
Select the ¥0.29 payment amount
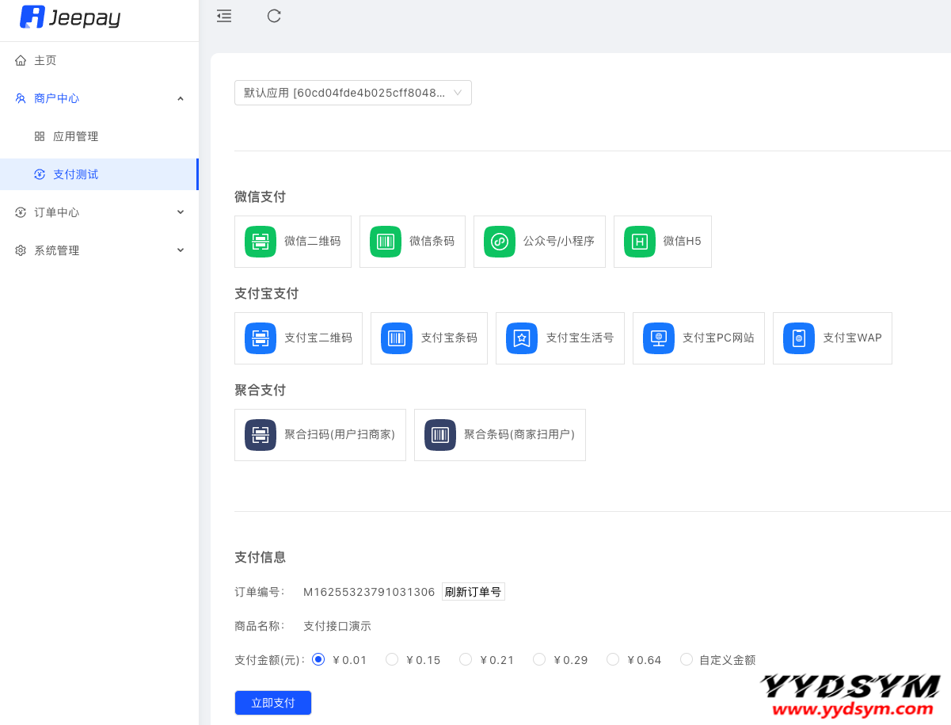(539, 659)
